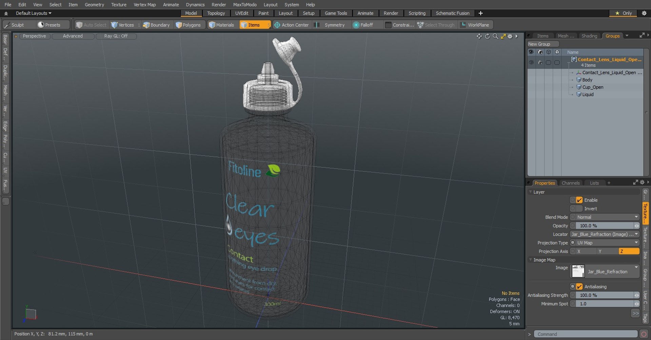Set Projection Axis to X

[586, 251]
